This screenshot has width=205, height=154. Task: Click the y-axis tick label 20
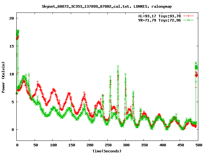(x=12, y=18)
